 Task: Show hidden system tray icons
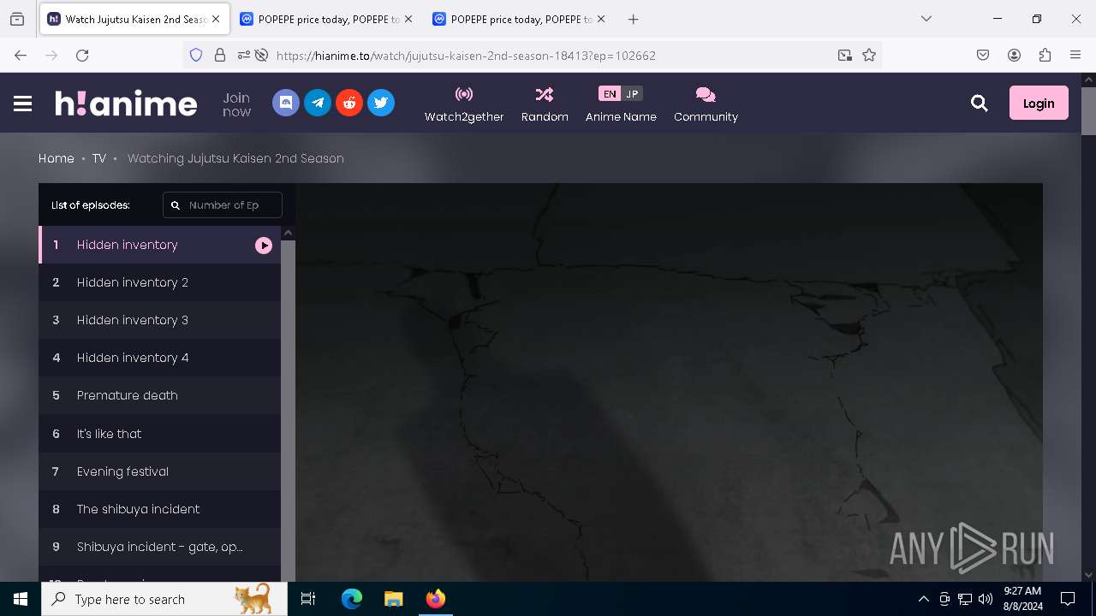[923, 599]
